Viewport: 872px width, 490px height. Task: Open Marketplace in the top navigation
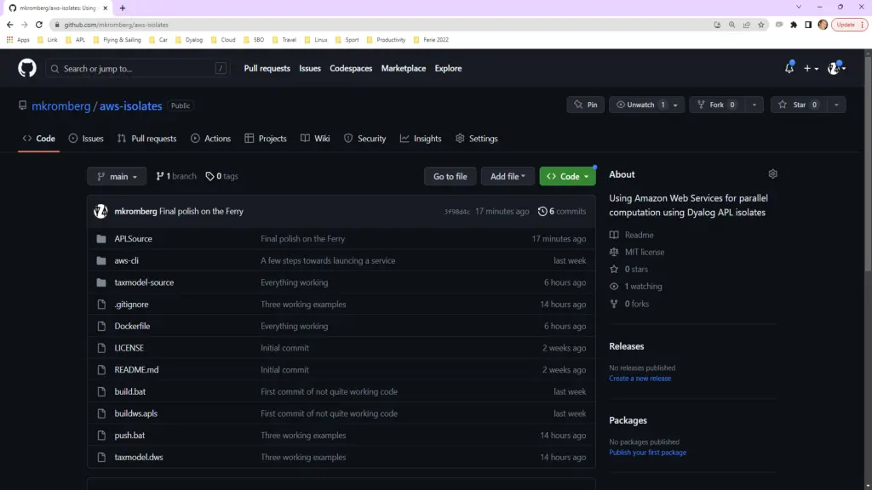(x=403, y=68)
